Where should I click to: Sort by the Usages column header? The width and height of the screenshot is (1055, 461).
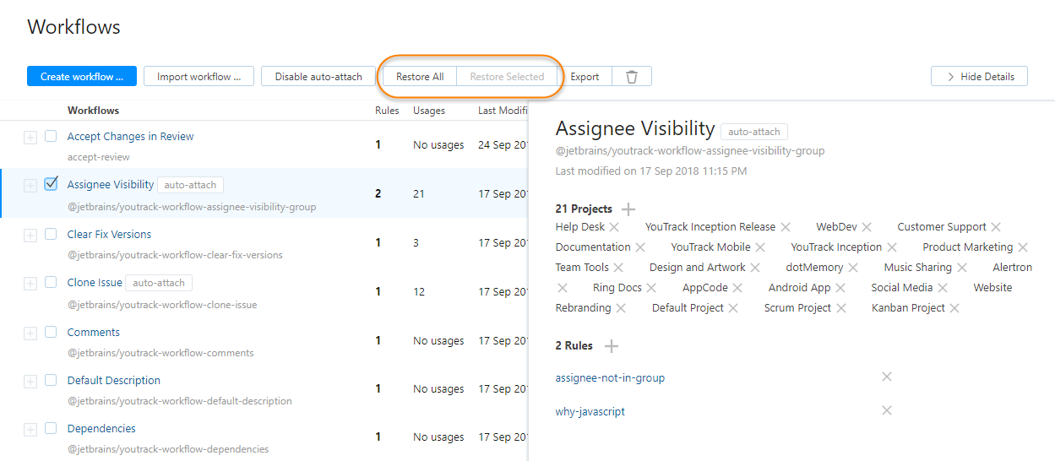point(429,111)
